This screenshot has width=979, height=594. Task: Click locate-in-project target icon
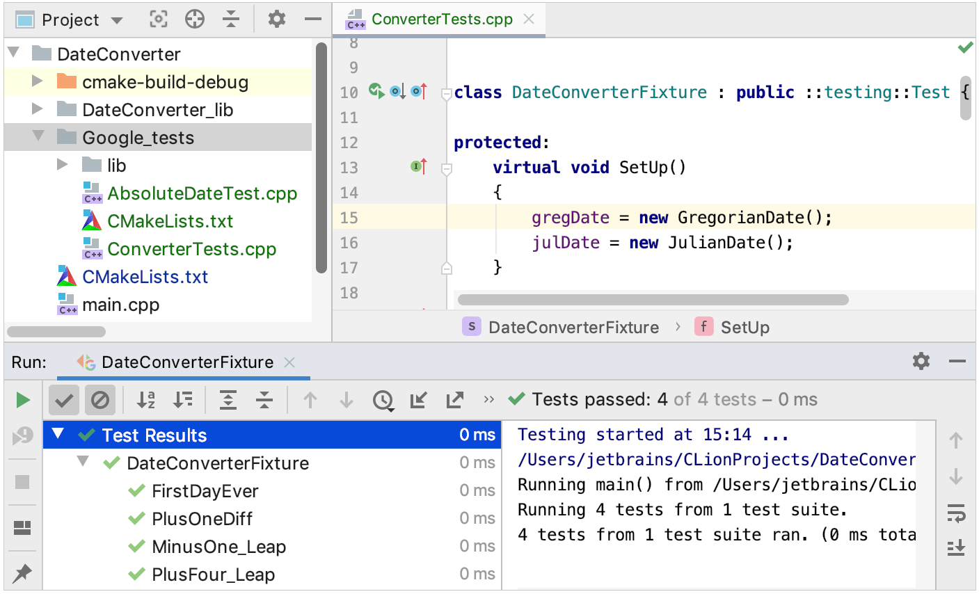tap(195, 19)
